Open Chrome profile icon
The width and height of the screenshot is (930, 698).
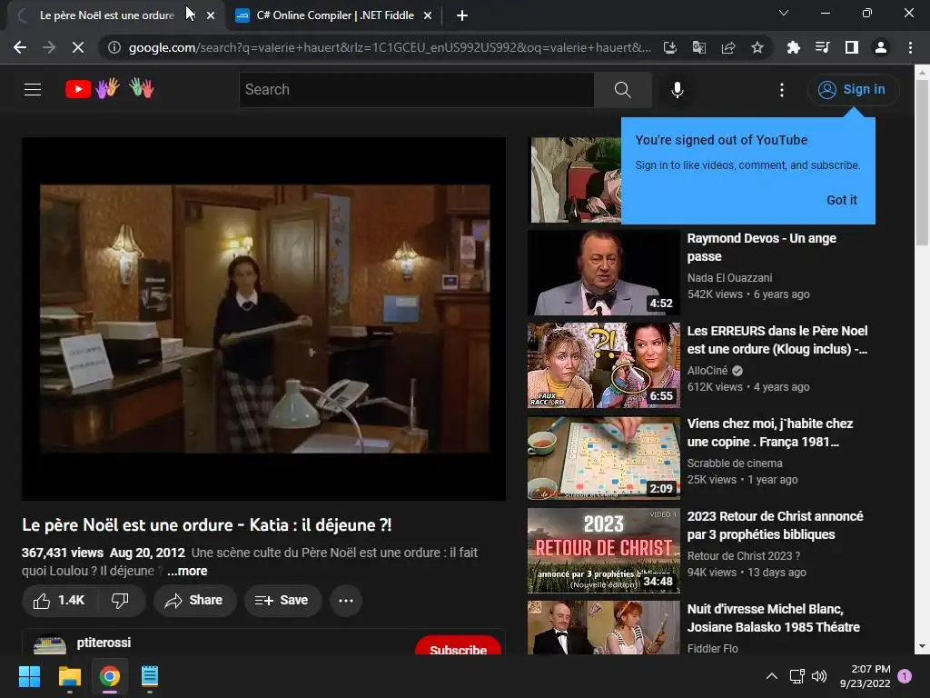pyautogui.click(x=881, y=47)
